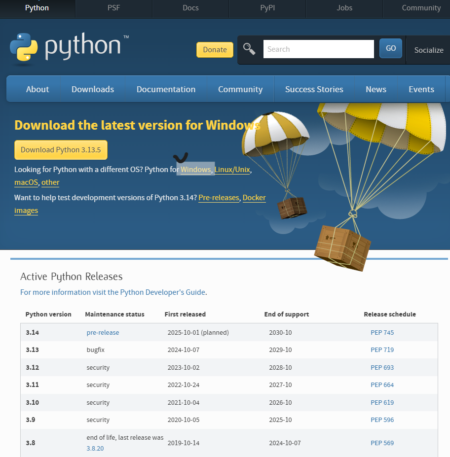This screenshot has width=450, height=457.
Task: Focus the Search input field
Action: click(x=318, y=49)
